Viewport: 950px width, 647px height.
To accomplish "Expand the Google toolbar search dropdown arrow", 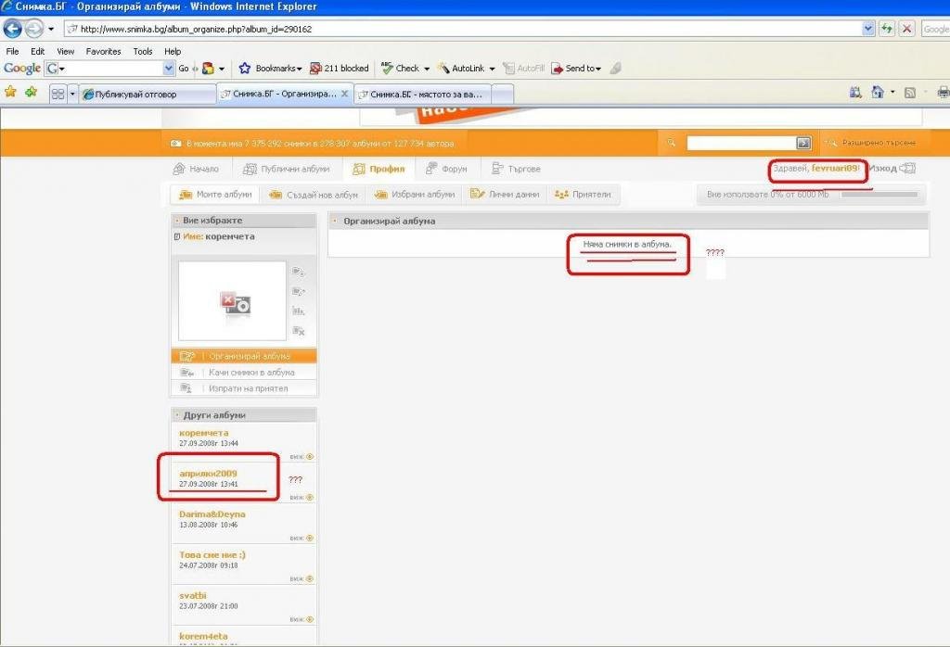I will click(169, 69).
